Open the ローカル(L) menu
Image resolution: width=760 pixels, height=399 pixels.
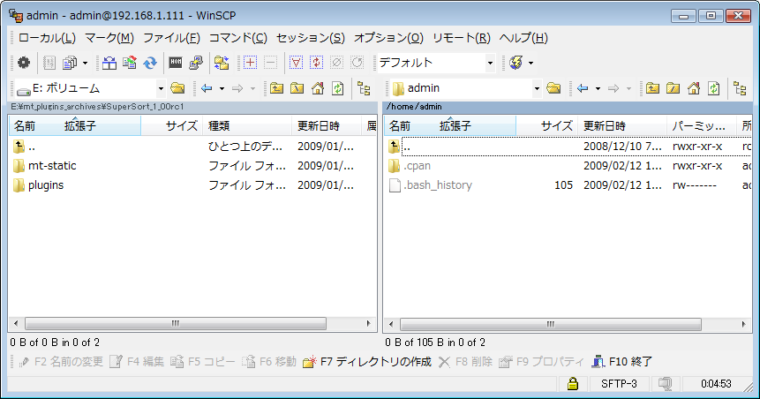pyautogui.click(x=47, y=38)
